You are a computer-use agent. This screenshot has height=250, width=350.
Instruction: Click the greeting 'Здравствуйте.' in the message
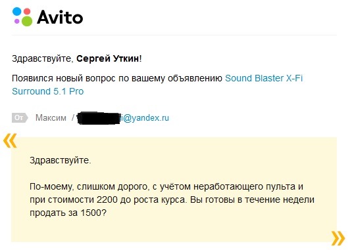pos(61,160)
